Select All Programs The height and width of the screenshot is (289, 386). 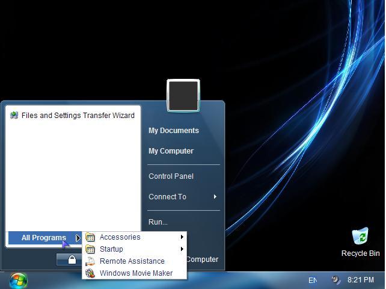[45, 238]
